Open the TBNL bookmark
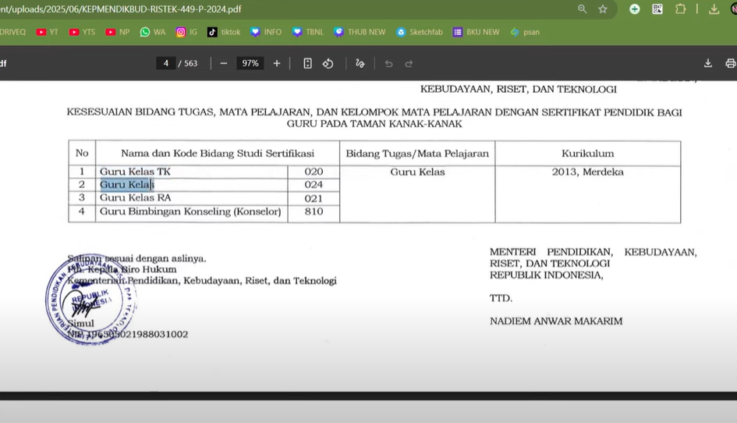 pos(308,32)
